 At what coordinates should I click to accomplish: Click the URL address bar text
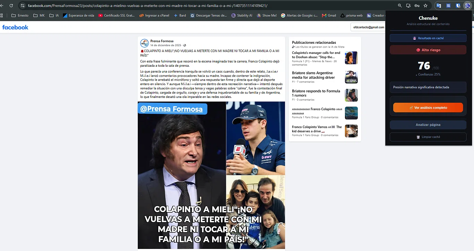(x=147, y=6)
